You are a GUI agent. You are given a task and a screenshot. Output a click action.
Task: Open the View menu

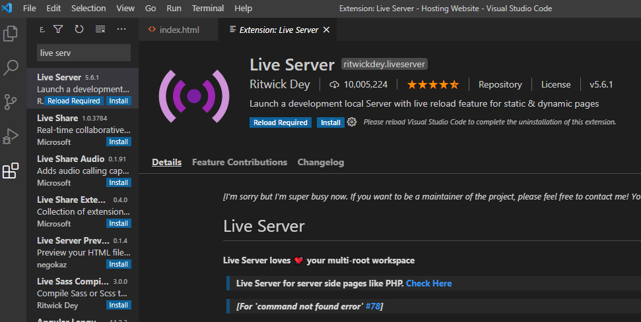125,8
